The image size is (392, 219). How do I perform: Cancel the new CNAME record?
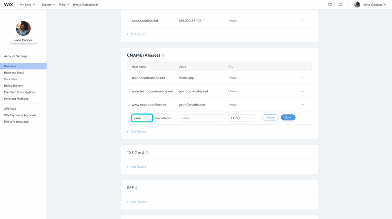coord(270,117)
